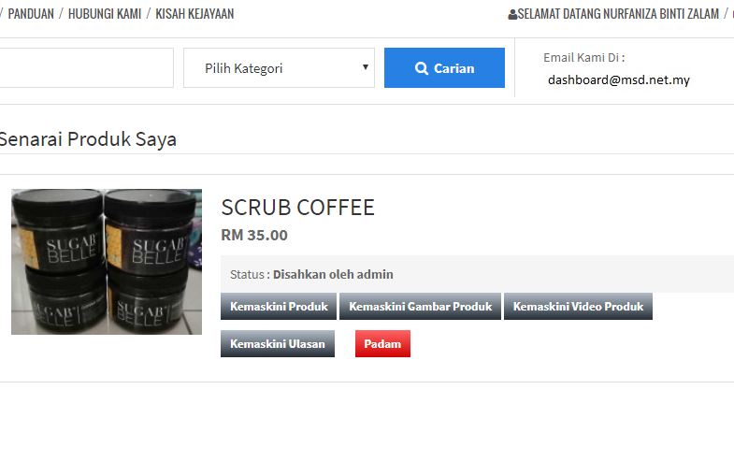Expand the Pilih Kategori dropdown
This screenshot has width=734, height=476.
279,68
